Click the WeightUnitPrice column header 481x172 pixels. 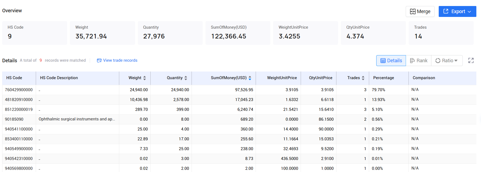(278, 78)
